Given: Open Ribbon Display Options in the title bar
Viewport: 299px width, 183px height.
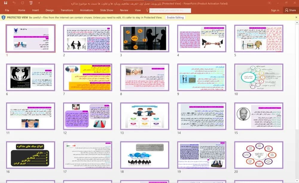Looking at the screenshot, I should click(x=269, y=3).
